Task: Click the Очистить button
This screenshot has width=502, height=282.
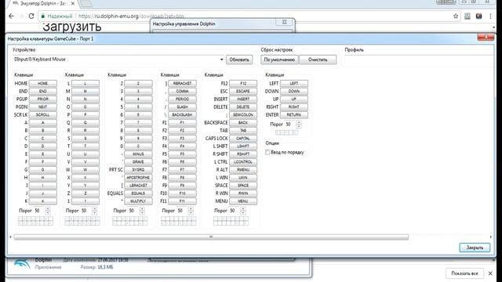Action: [318, 60]
